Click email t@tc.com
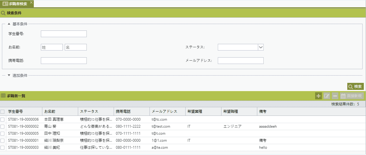This screenshot has height=155, width=366. (159, 120)
